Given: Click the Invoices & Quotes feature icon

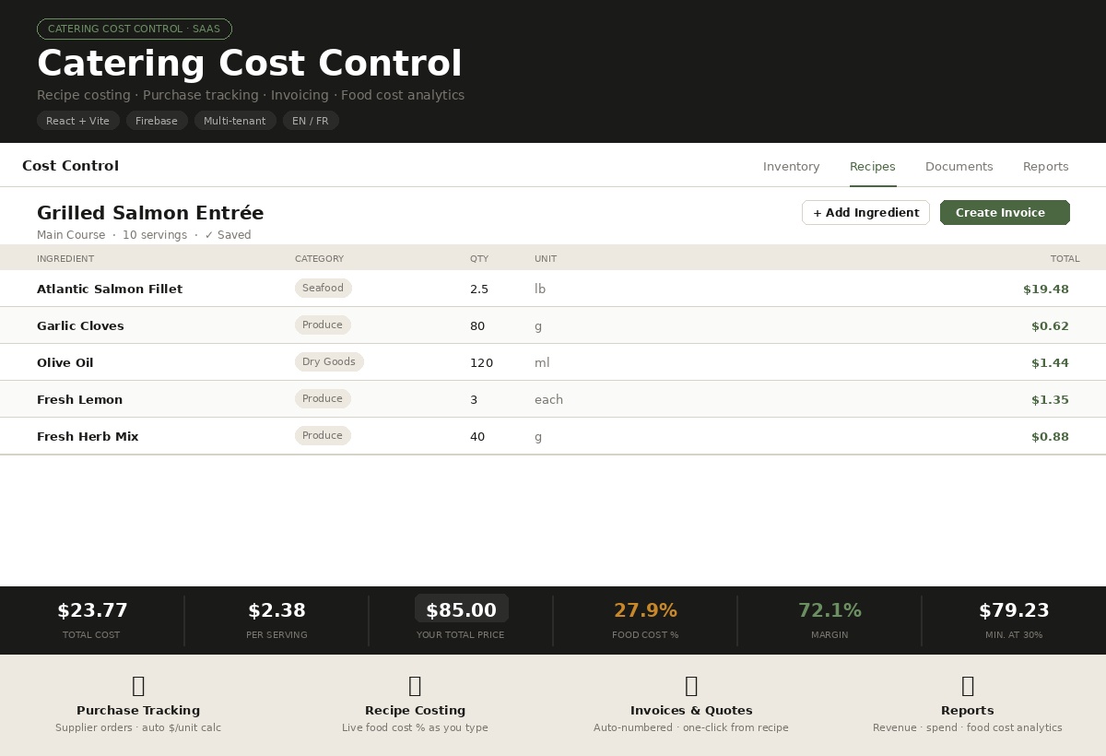Looking at the screenshot, I should tap(691, 685).
